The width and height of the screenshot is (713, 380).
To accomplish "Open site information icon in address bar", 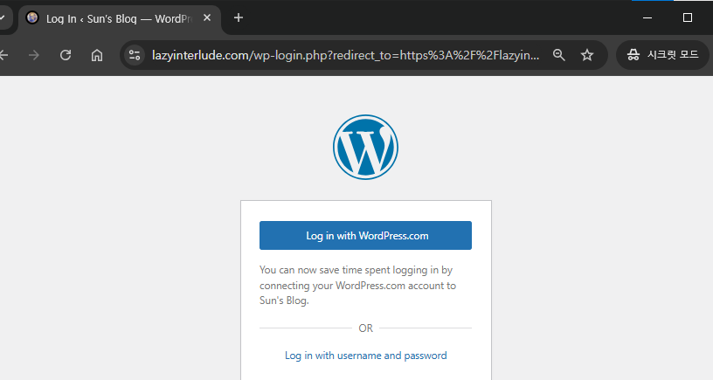I will pyautogui.click(x=135, y=55).
